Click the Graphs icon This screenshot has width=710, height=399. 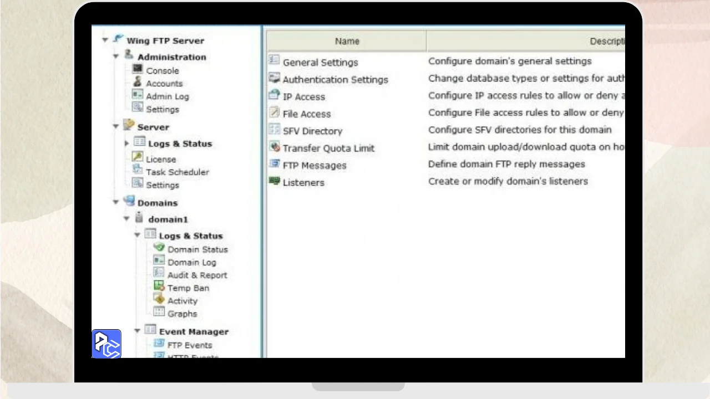(159, 312)
